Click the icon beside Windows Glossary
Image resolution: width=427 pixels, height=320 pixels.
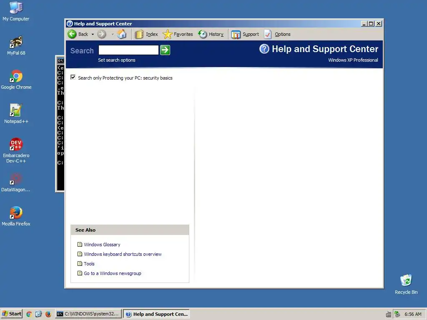pyautogui.click(x=80, y=244)
